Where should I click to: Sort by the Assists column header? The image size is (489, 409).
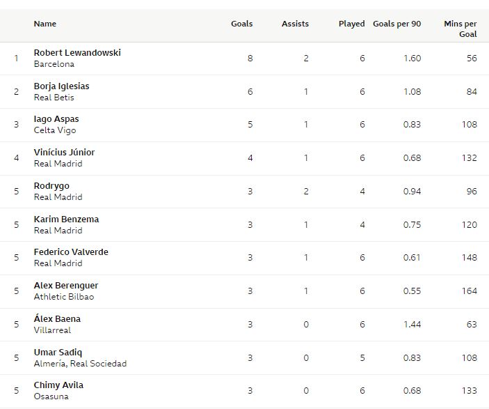295,24
